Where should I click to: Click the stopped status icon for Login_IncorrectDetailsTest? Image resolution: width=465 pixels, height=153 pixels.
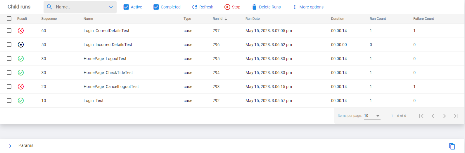(21, 45)
